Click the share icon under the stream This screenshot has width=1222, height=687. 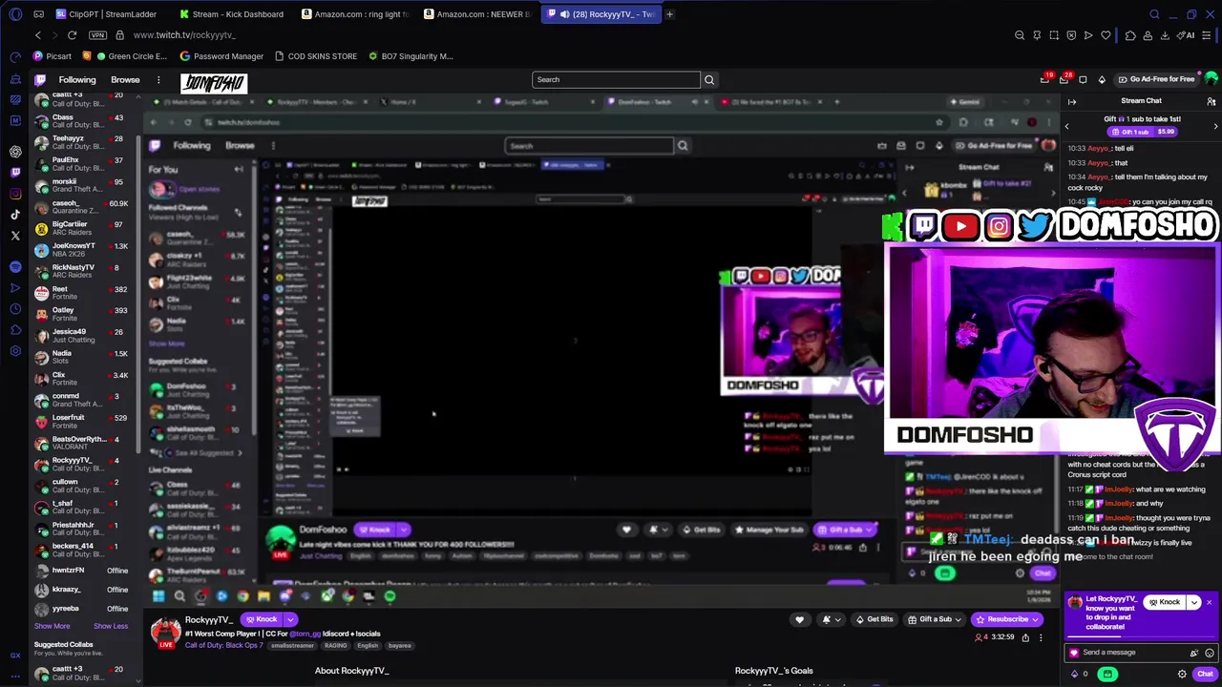(1027, 637)
